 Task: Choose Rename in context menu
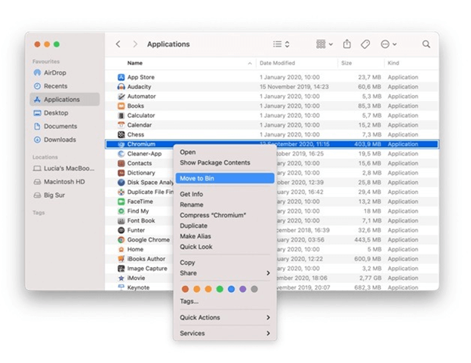[225, 205]
